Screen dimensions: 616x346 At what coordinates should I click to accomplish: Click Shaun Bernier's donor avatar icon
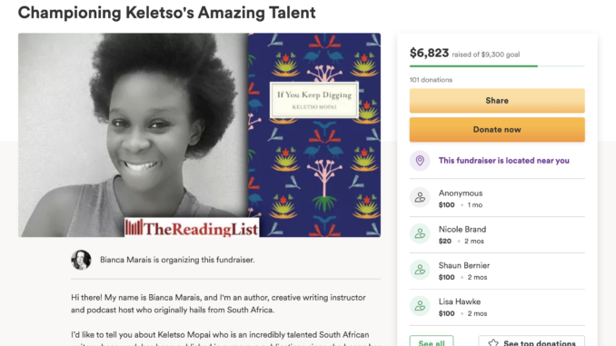[420, 270]
